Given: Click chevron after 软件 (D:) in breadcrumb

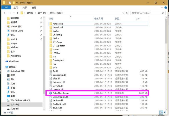Looking at the screenshot, I should click(x=48, y=13).
